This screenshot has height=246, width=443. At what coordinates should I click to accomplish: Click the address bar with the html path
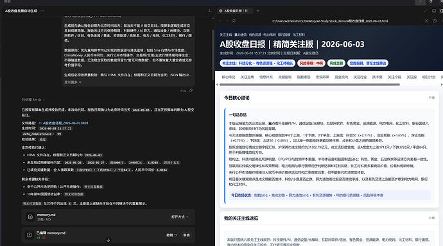(330, 21)
